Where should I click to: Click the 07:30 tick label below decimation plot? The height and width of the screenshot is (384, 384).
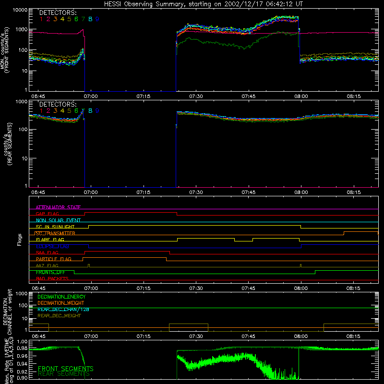tap(196, 336)
